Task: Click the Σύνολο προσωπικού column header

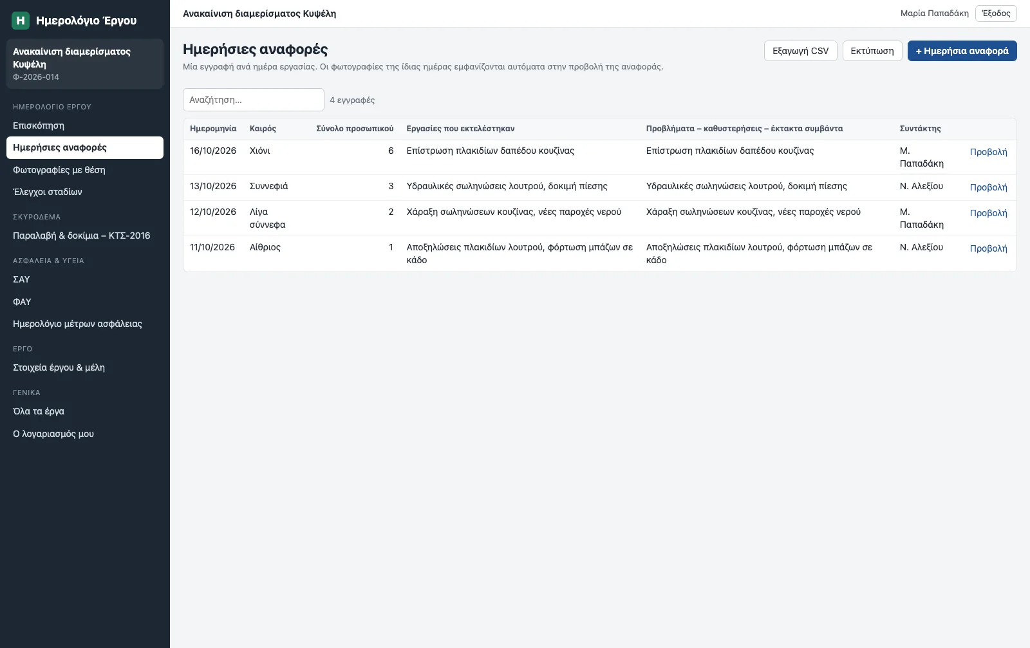Action: coord(355,129)
